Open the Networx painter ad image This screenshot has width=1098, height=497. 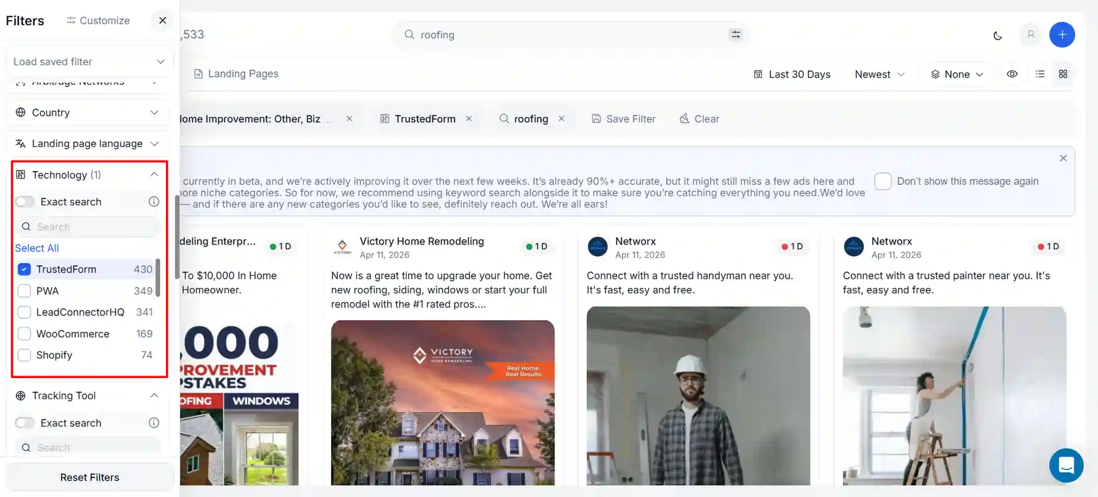(x=955, y=396)
